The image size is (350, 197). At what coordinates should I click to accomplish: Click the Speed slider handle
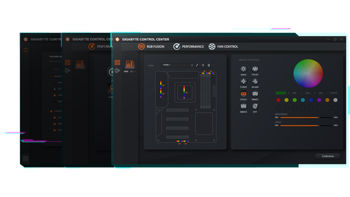coord(319,125)
